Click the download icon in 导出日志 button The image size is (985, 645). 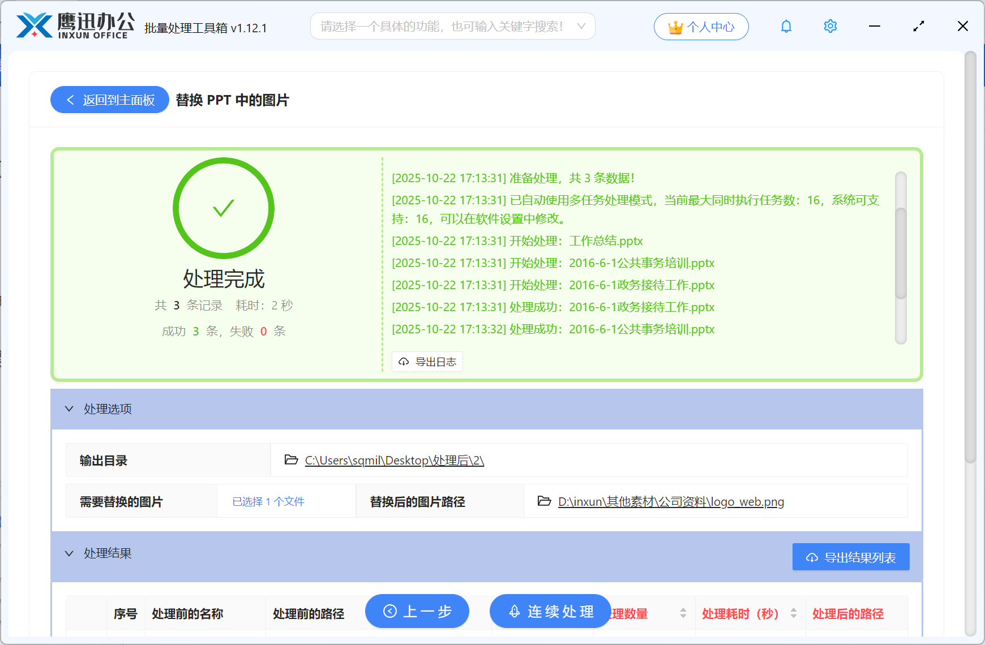[403, 362]
